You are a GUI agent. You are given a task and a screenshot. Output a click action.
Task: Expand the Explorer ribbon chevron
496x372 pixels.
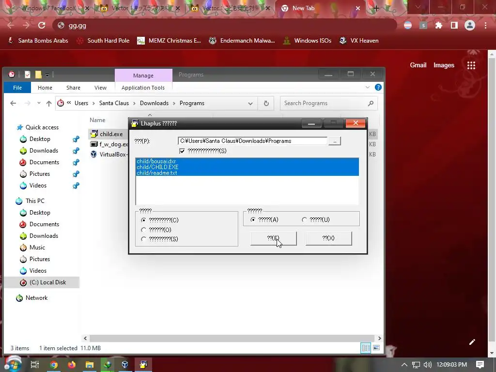[x=368, y=87]
